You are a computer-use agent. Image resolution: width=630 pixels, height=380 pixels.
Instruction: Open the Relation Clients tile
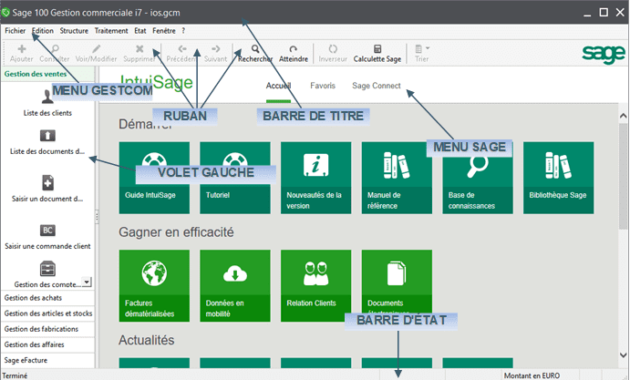[315, 285]
